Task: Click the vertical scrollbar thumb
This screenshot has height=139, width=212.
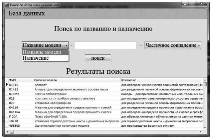Action: point(205,84)
